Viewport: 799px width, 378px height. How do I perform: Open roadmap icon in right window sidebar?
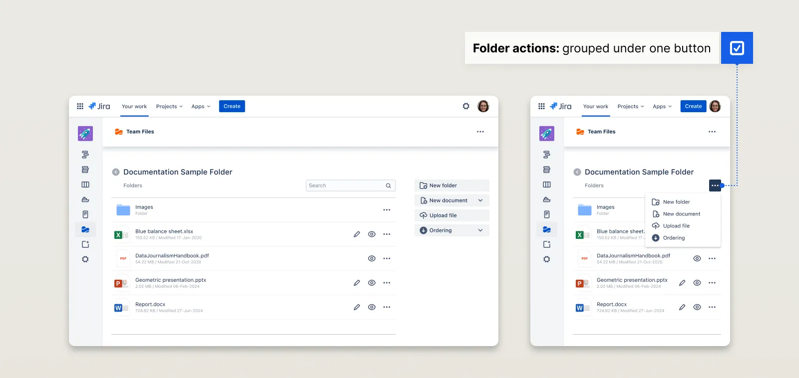click(547, 155)
